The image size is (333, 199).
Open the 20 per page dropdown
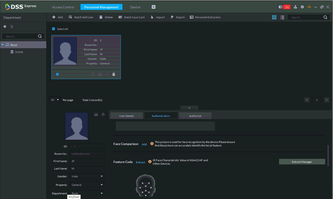click(55, 100)
